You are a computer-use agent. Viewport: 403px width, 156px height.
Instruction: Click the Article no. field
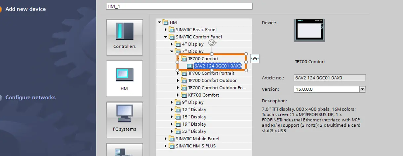(330, 78)
